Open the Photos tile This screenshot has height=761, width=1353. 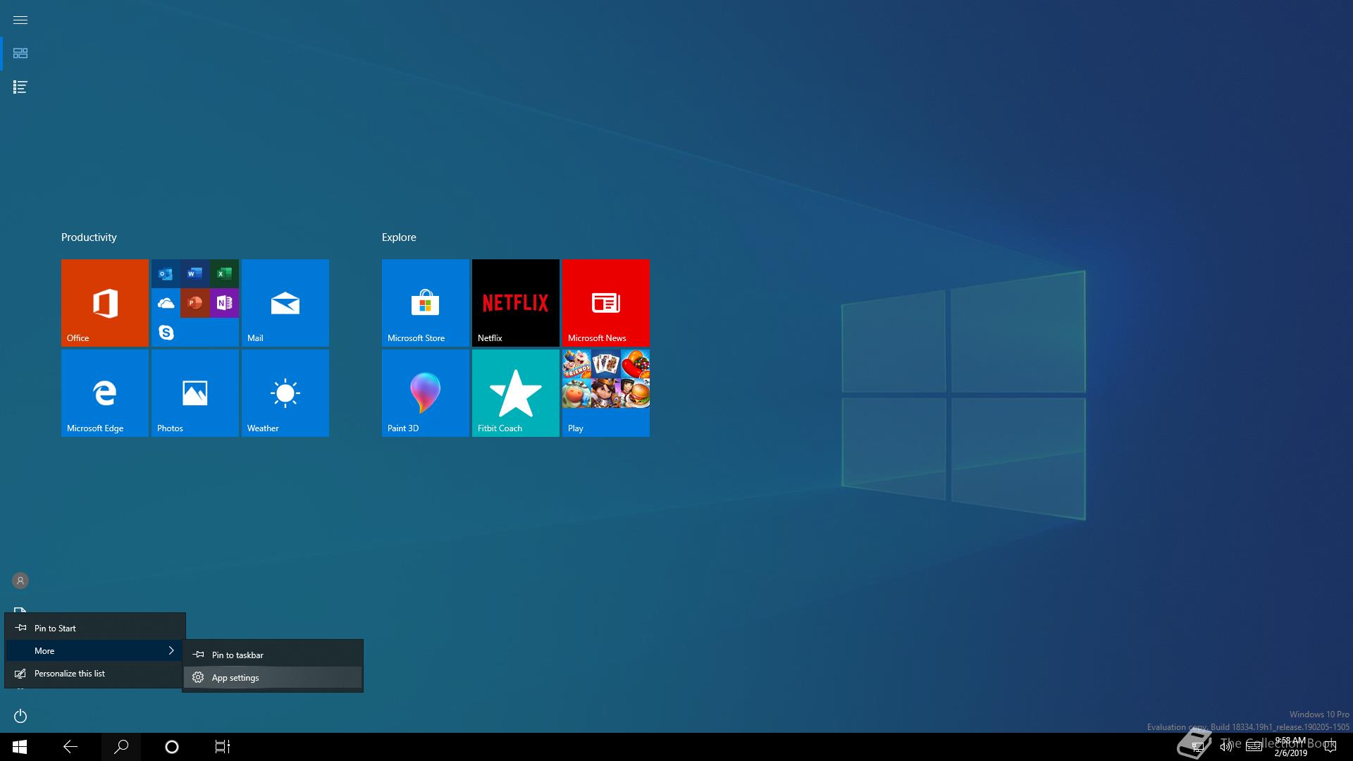[x=194, y=392]
